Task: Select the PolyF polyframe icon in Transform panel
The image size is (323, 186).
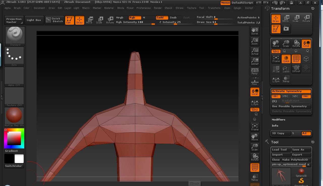Action: click(296, 59)
